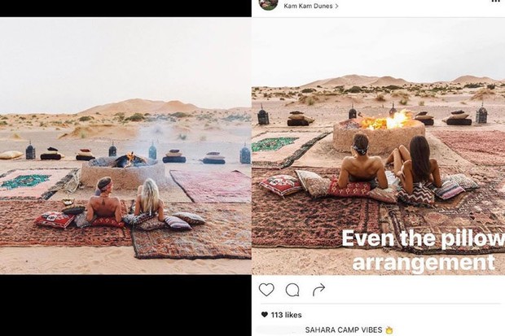Like the post with the heart icon

(266, 290)
